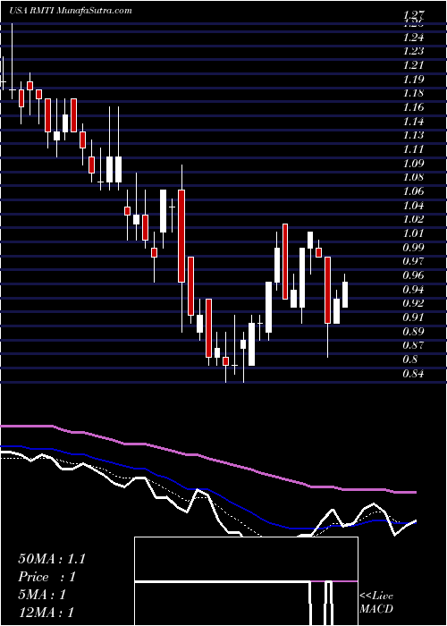The height and width of the screenshot is (626, 447).
Task: Click the 0.94 price axis label
Action: (413, 290)
